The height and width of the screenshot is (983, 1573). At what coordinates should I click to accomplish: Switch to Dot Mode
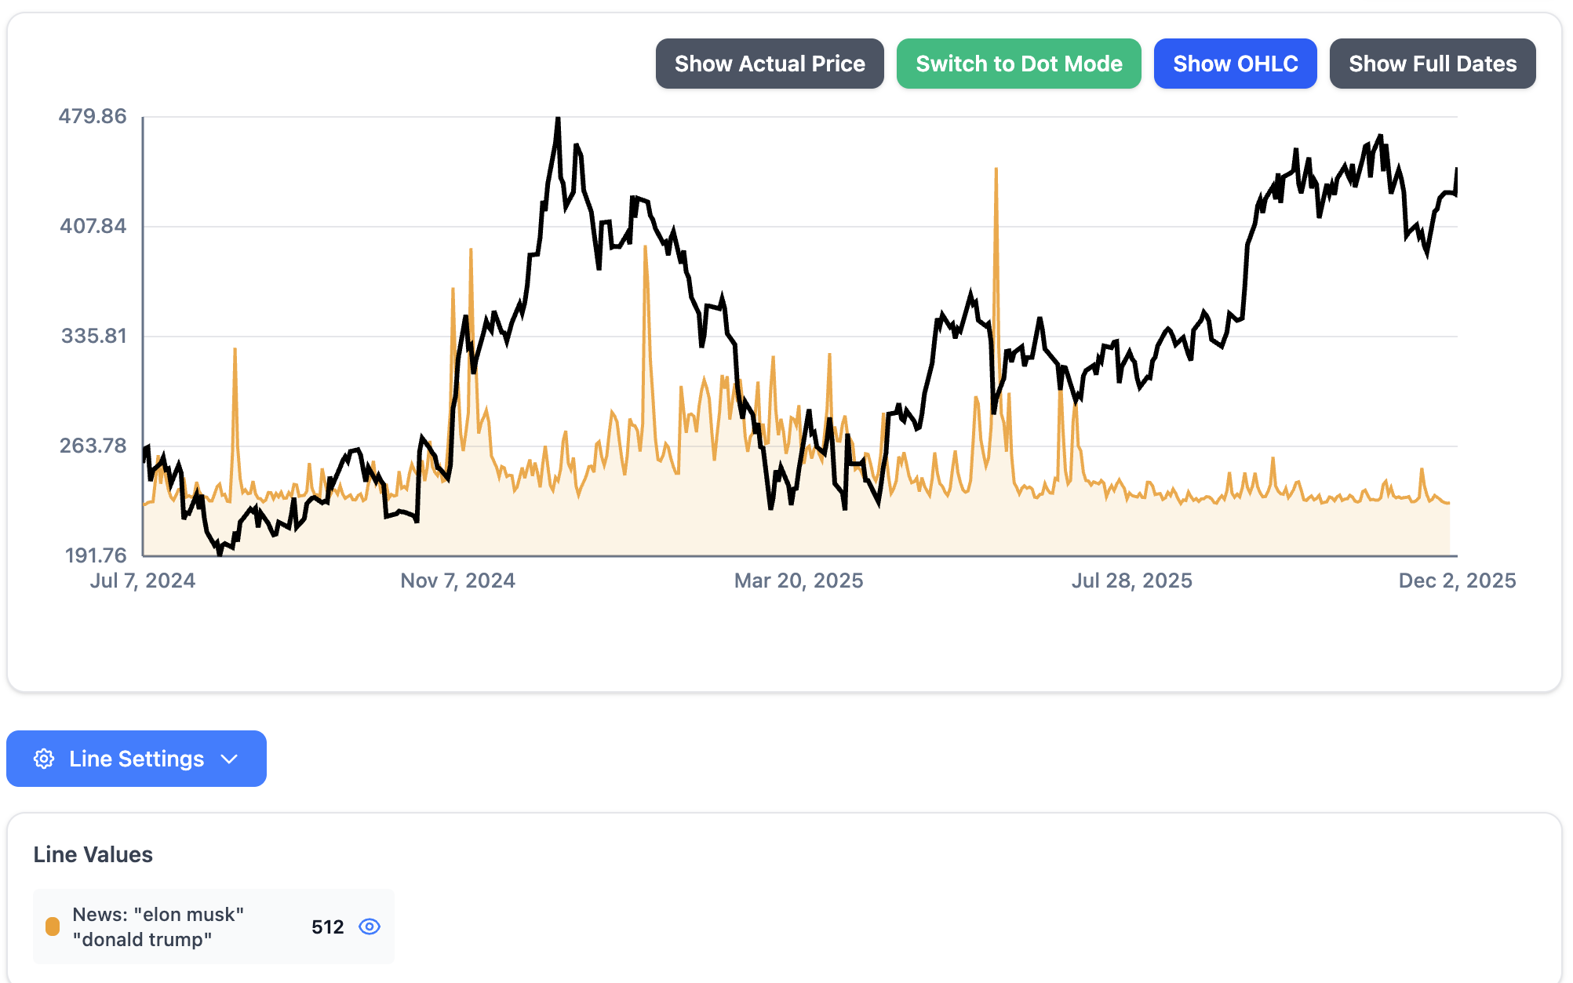pos(1019,64)
